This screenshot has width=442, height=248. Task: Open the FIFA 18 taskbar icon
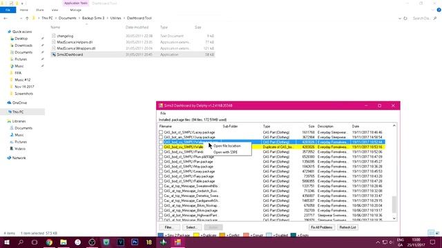149,242
